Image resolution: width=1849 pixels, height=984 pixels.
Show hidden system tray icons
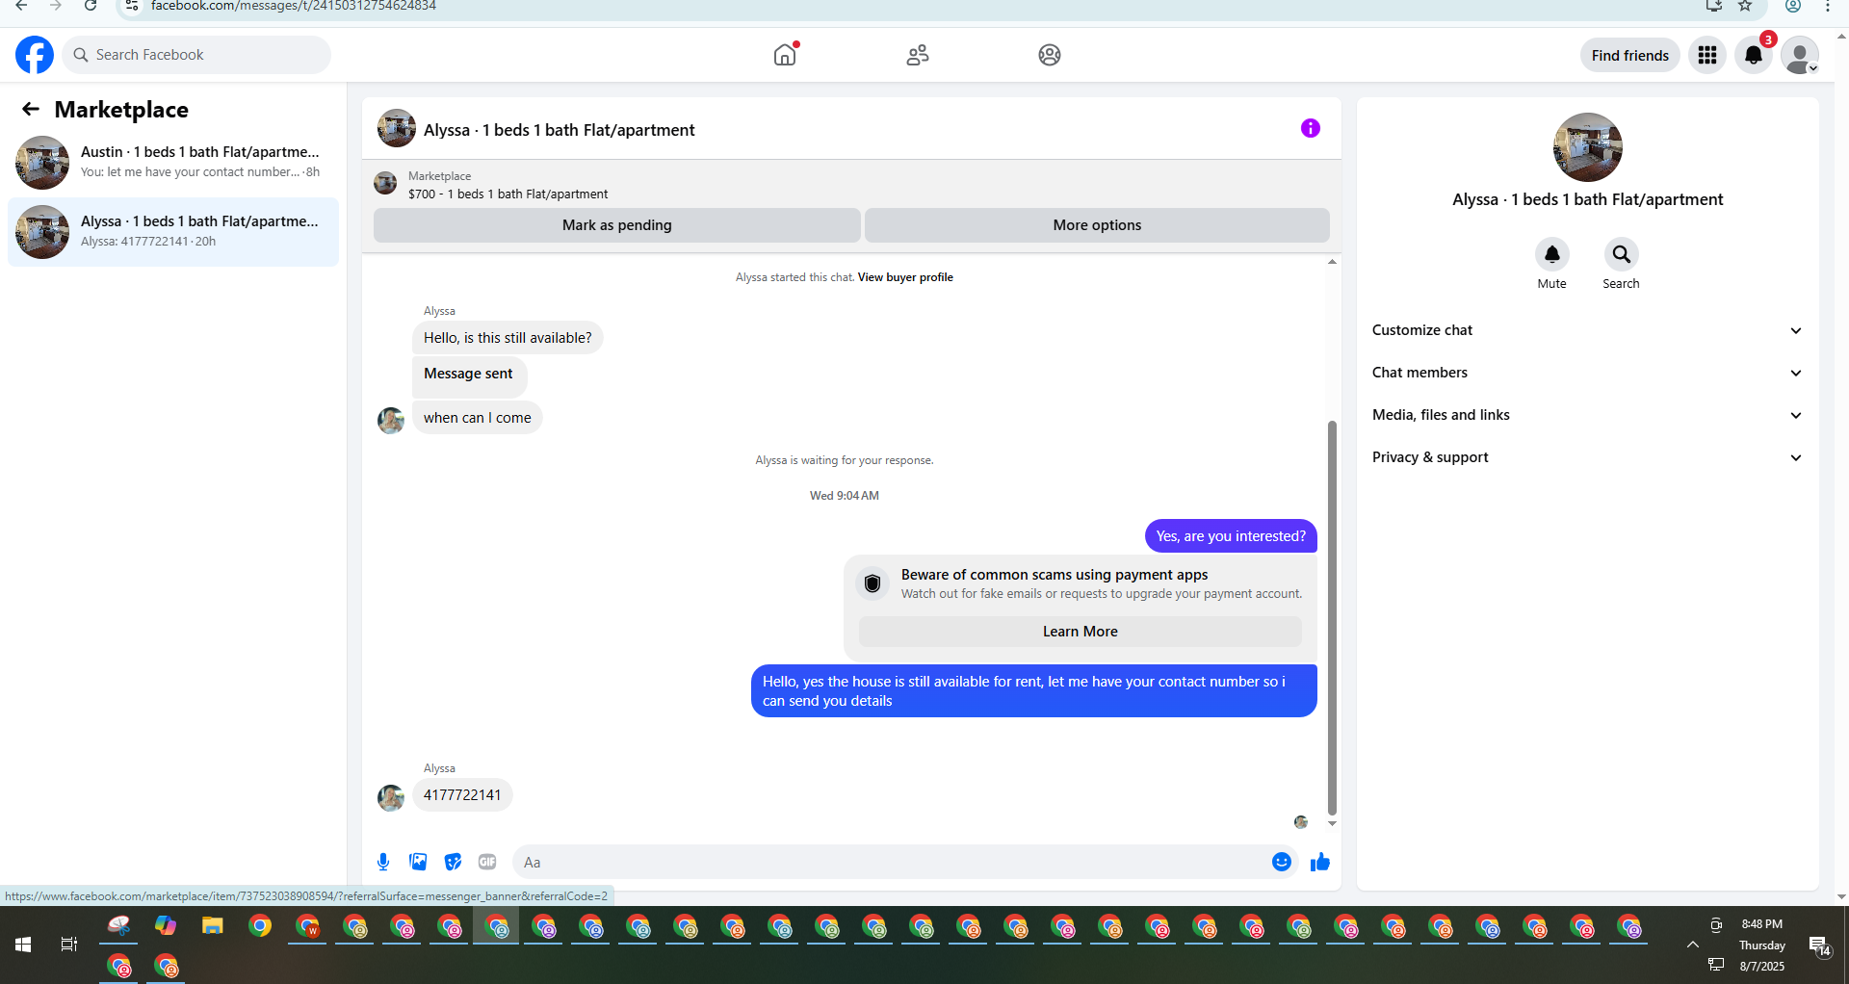(x=1692, y=945)
